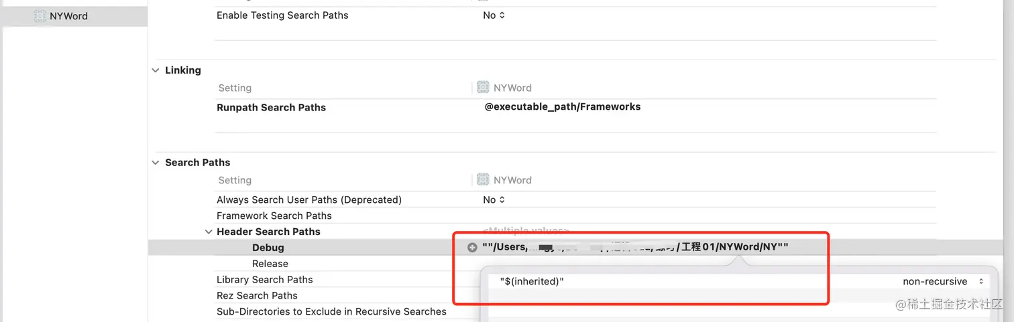
Task: Collapse Header Search Paths disclosure triangle
Action: click(x=209, y=232)
